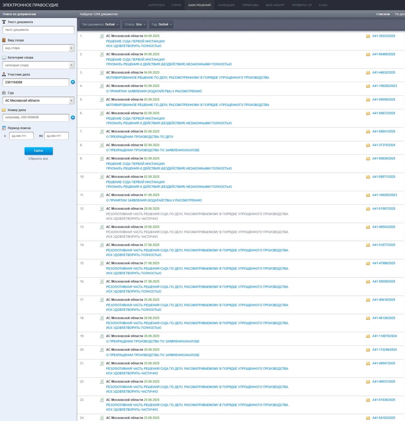Expand the court selector 'АС Московской области'
Viewport: 405px width, 421px height.
point(38,101)
